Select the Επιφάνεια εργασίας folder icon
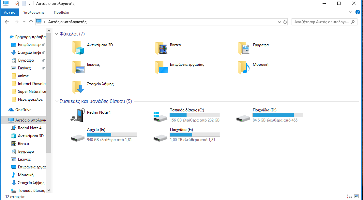This screenshot has width=363, height=200. pos(161,67)
